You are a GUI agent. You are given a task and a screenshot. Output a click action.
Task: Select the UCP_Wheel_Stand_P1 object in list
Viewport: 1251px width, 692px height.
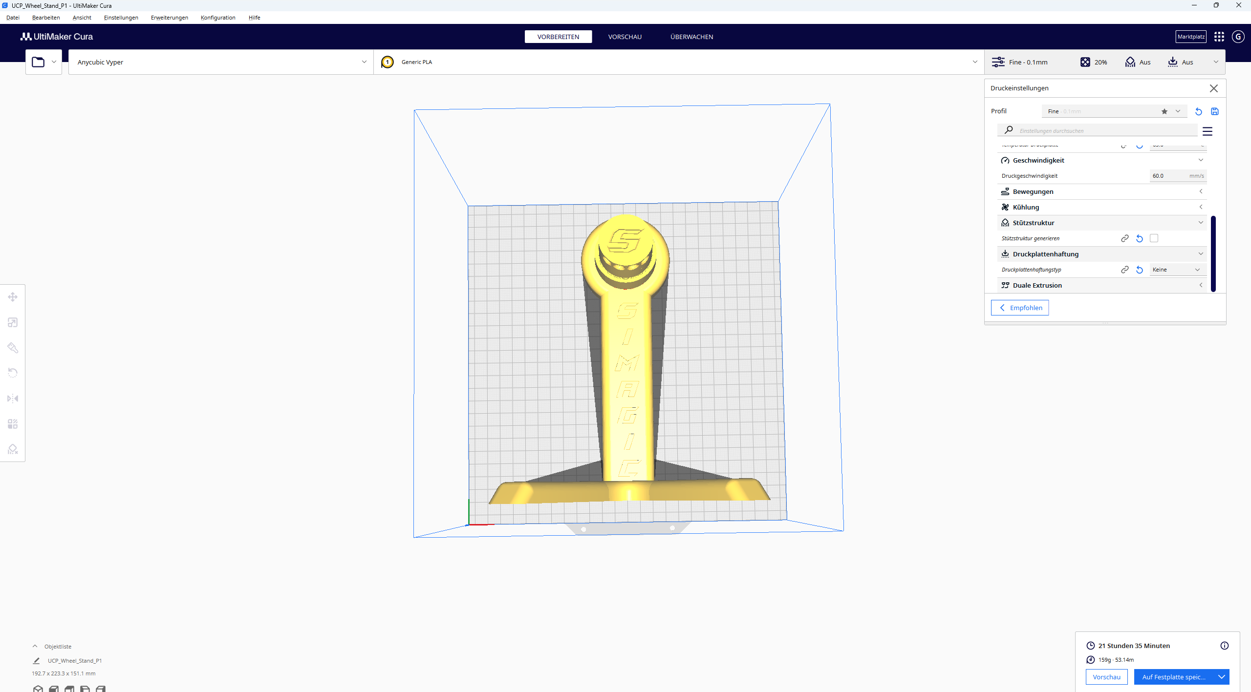(x=74, y=661)
